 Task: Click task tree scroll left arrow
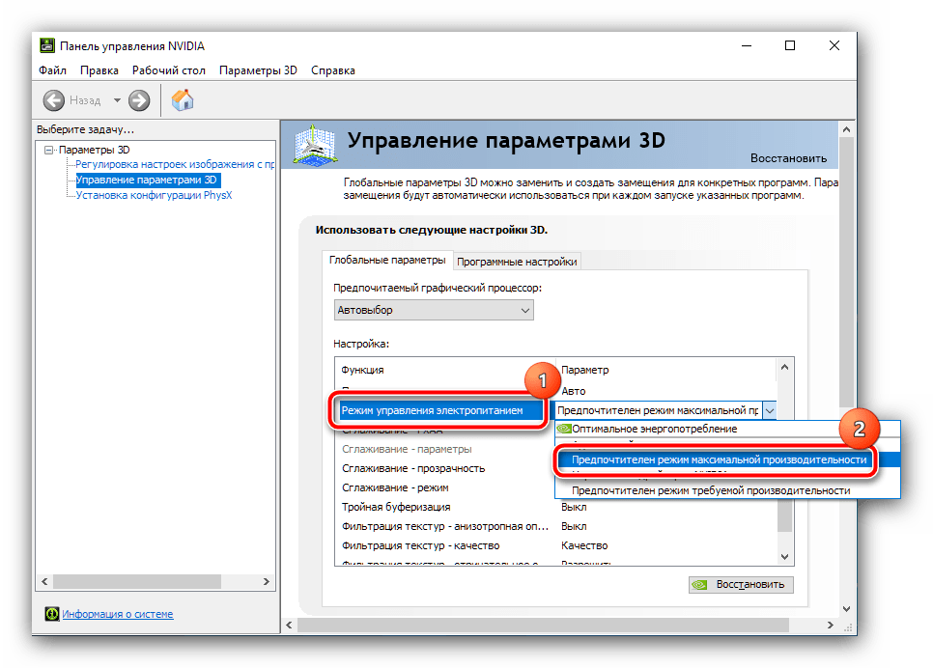[x=44, y=581]
